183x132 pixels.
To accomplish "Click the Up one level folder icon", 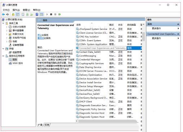I will (x=13, y=14).
